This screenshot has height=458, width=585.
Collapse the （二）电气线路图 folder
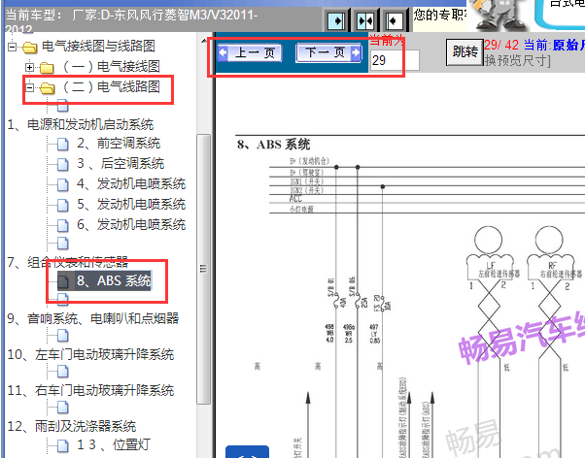[x=29, y=87]
